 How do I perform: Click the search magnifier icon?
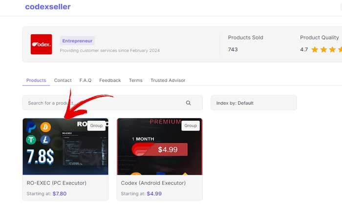coord(189,103)
